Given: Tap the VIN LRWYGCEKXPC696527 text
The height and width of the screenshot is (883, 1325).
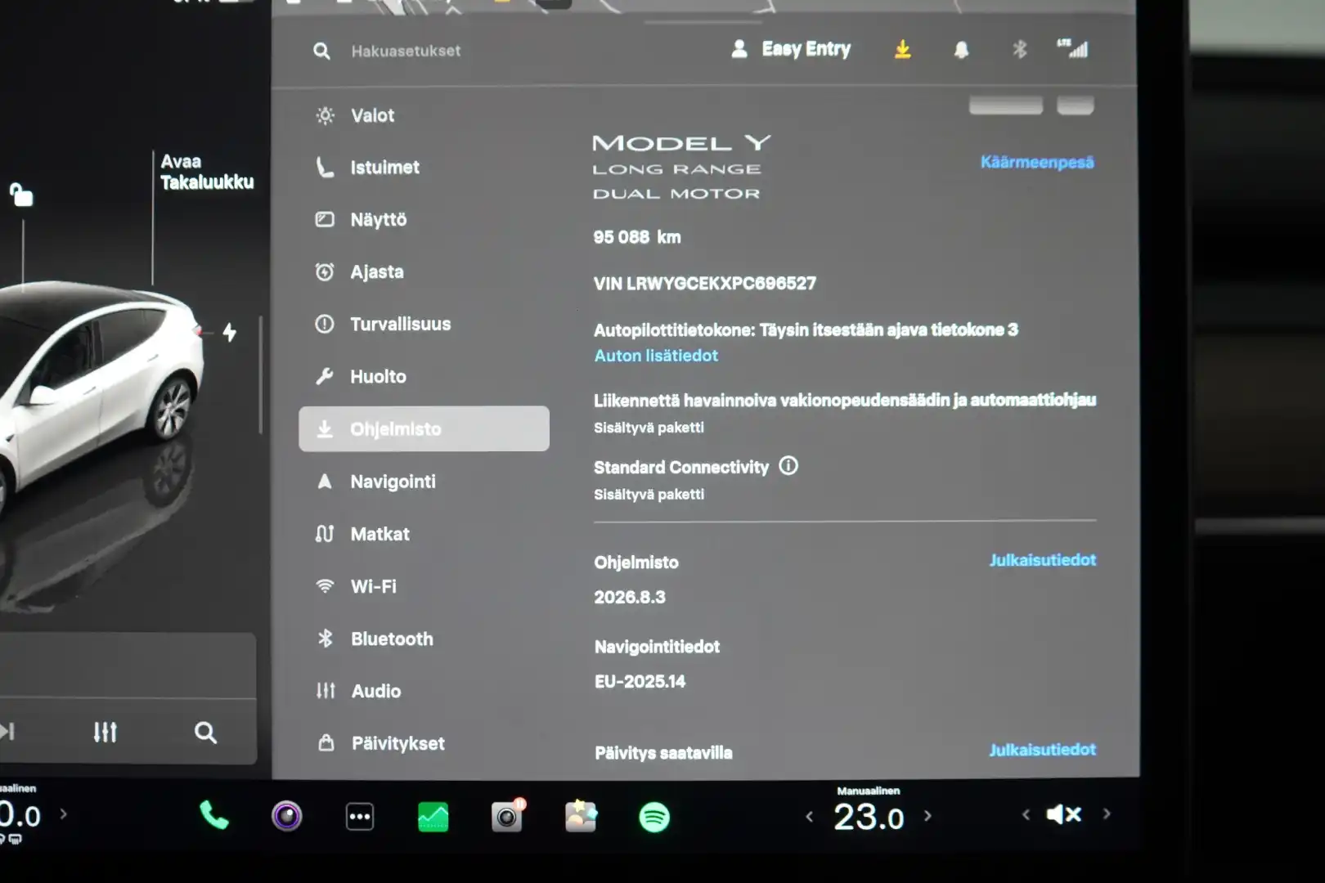Looking at the screenshot, I should click(x=705, y=284).
